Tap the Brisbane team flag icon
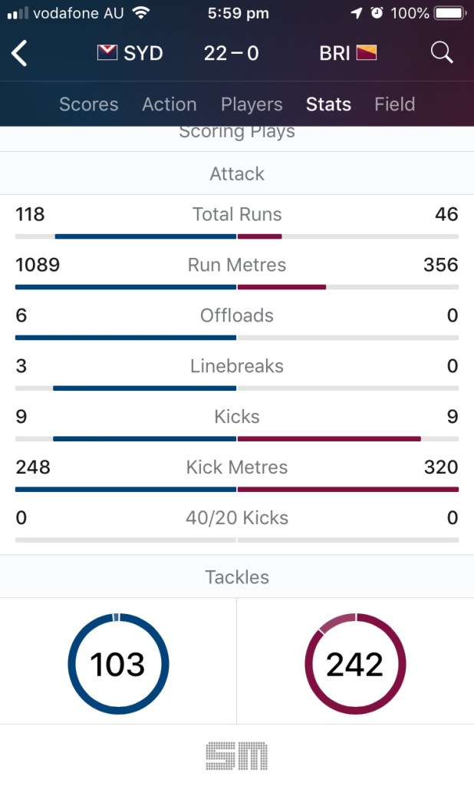The width and height of the screenshot is (474, 786). (367, 53)
